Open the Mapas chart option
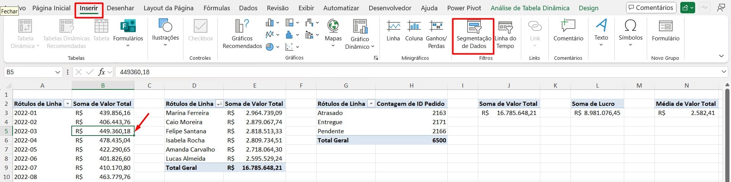The image size is (731, 182). tap(333, 27)
